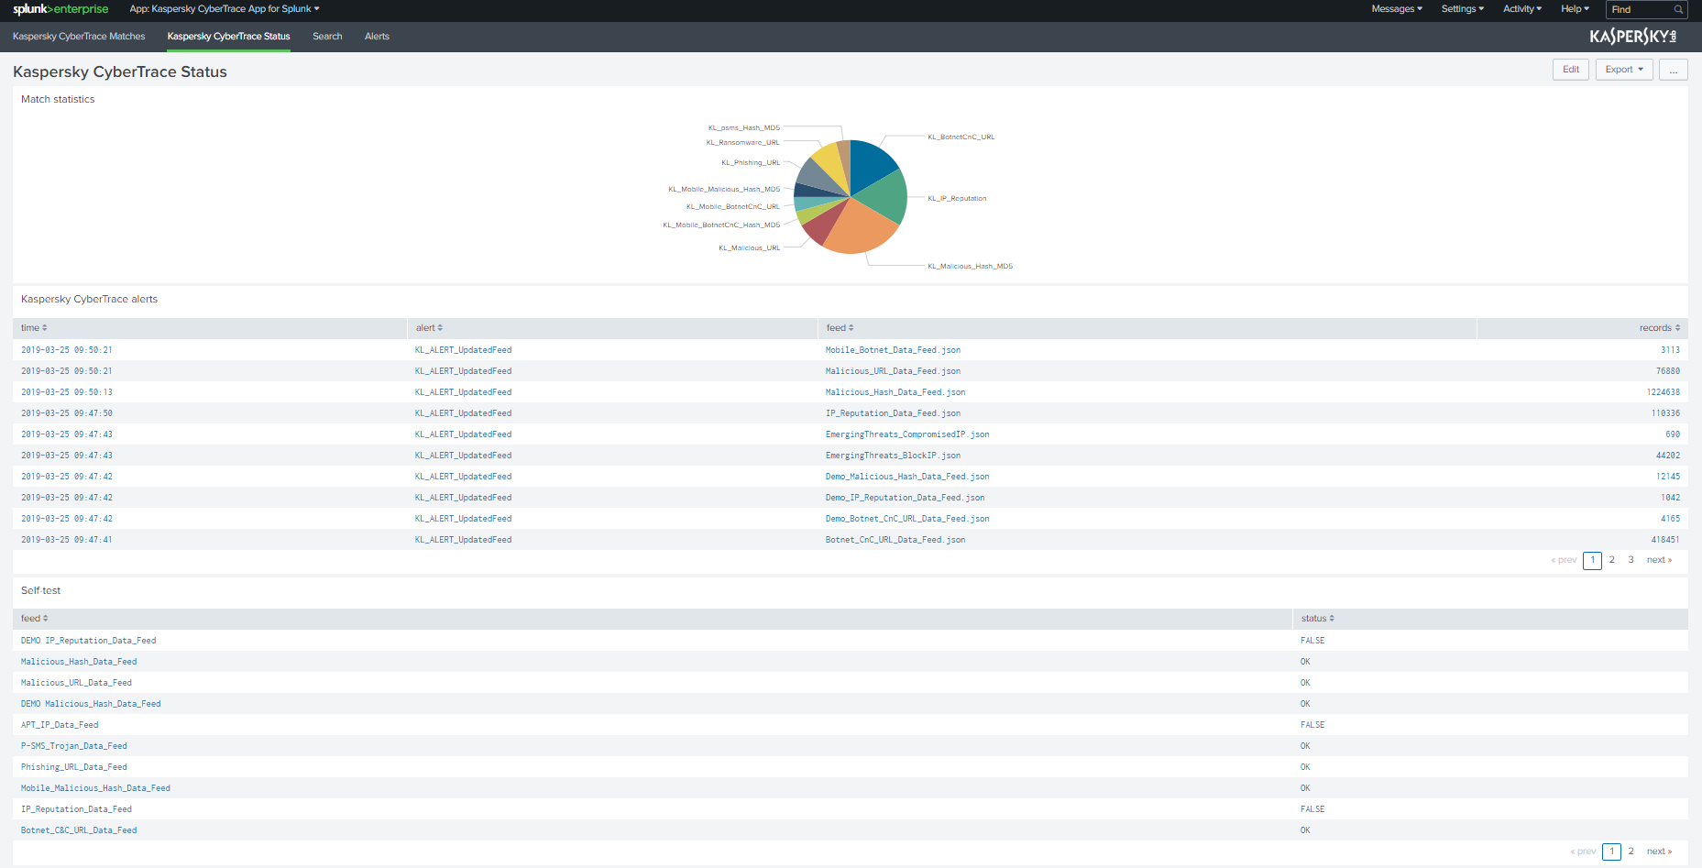Sort the alerts table by the time column arrows

tap(46, 327)
